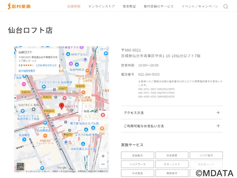
Task: Zoom in on the map with plus
Action: point(103,156)
